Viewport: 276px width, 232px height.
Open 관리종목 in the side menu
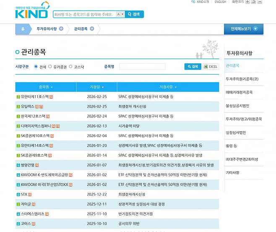232,66
